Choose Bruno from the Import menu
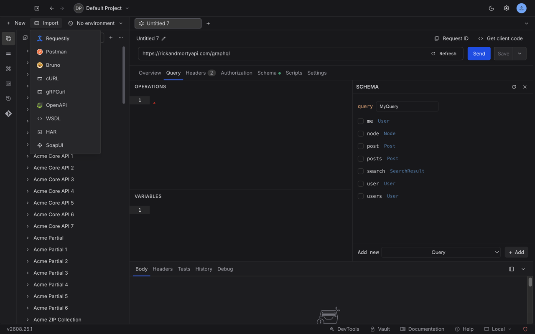 click(65, 65)
